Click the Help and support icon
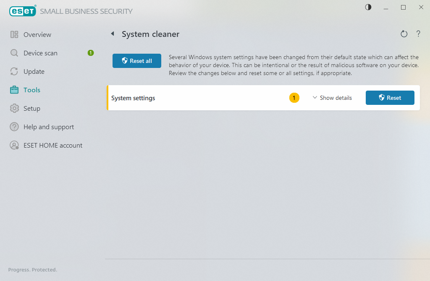 pos(14,127)
